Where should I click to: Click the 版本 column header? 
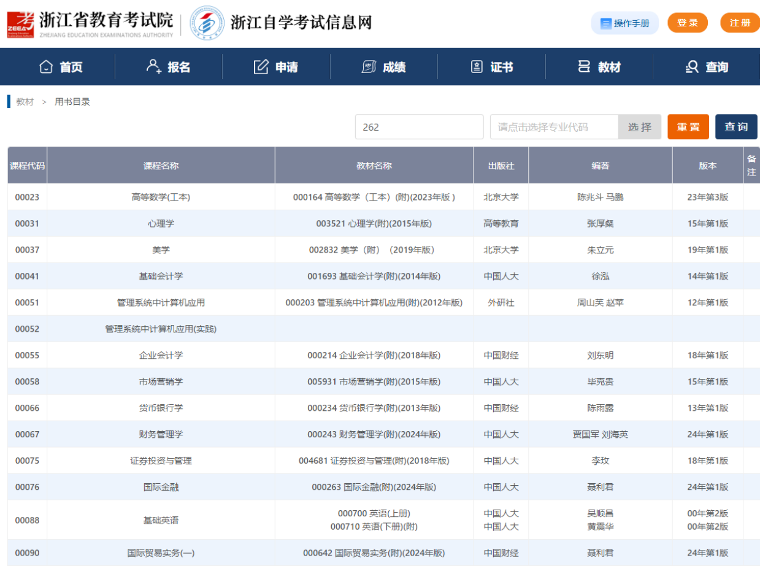(708, 166)
